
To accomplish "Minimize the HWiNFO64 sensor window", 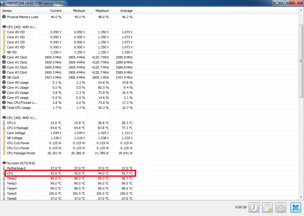I will click(x=277, y=2).
